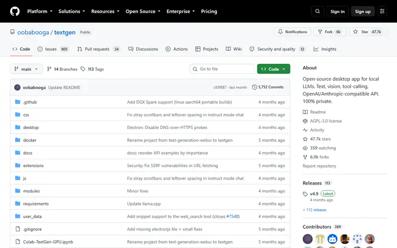The height and width of the screenshot is (248, 397).
Task: Click the oobabooga commit author avatar
Action: coord(17,87)
